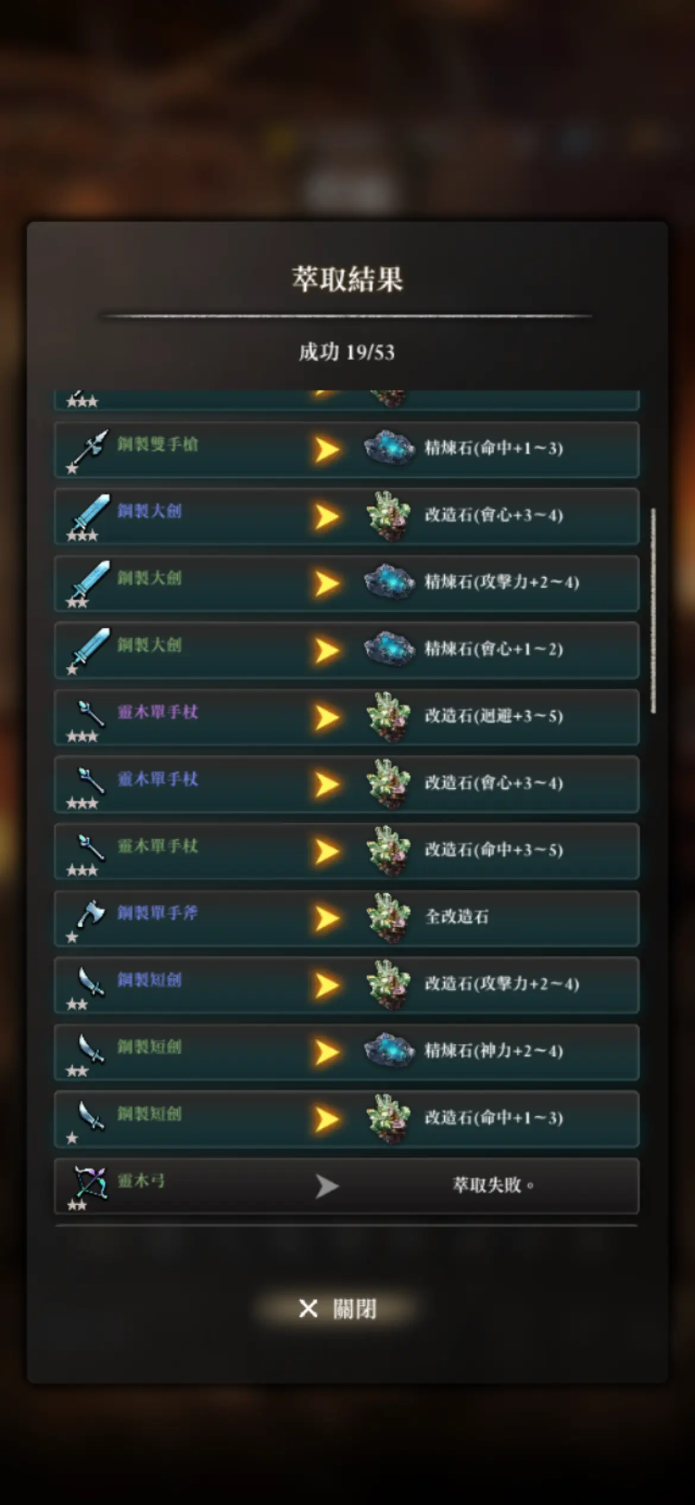The height and width of the screenshot is (1505, 695).
Task: Click the vertical scrollbar of results list
Action: (653, 611)
